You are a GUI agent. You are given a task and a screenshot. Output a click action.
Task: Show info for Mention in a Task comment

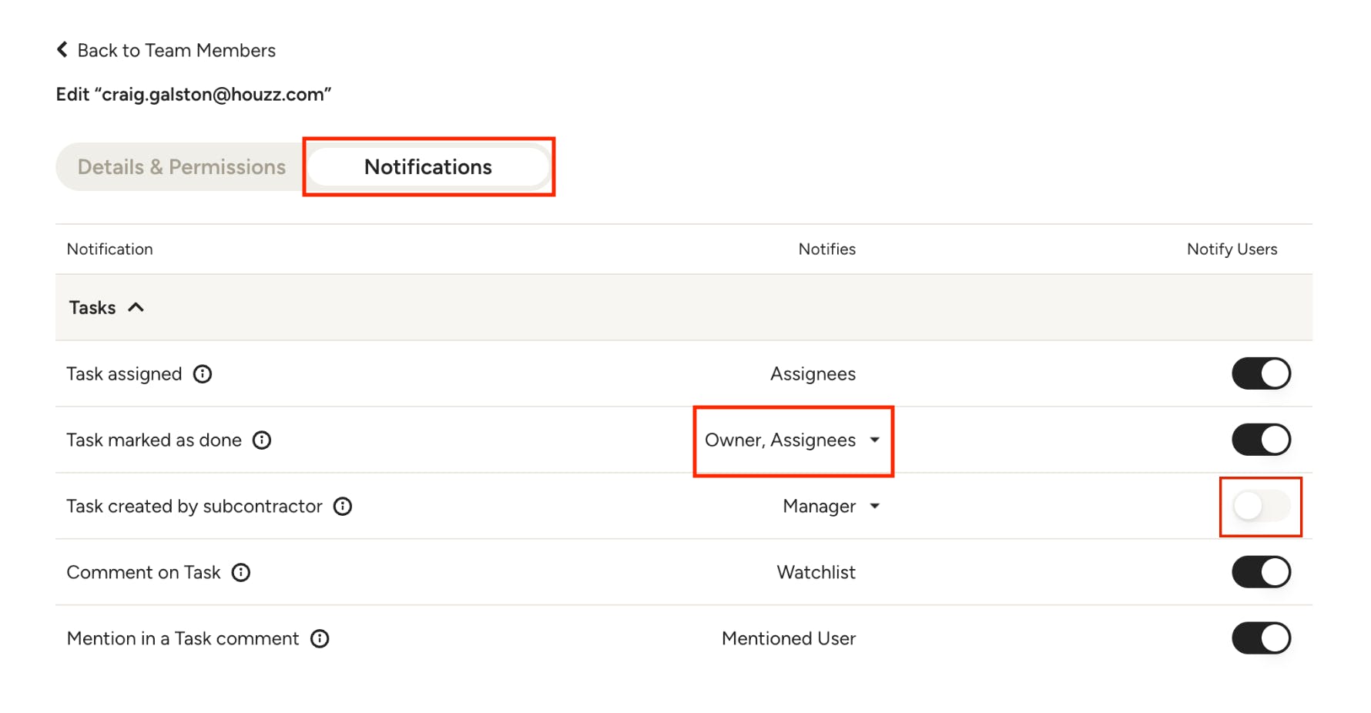pyautogui.click(x=320, y=639)
